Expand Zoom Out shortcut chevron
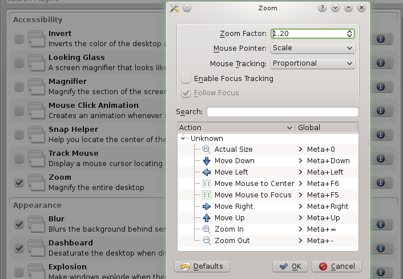Viewport: 403px width, 279px height. (300, 240)
